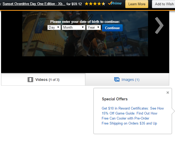Open Free Can Cooler with Pre-Order link
The image size is (175, 150).
tap(125, 118)
